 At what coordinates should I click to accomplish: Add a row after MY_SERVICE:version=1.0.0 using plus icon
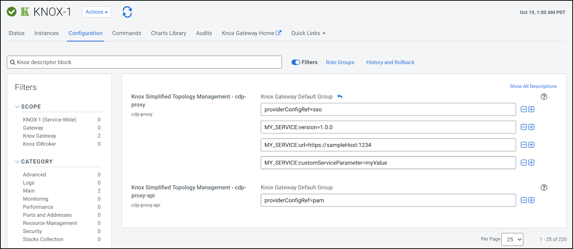pyautogui.click(x=531, y=127)
